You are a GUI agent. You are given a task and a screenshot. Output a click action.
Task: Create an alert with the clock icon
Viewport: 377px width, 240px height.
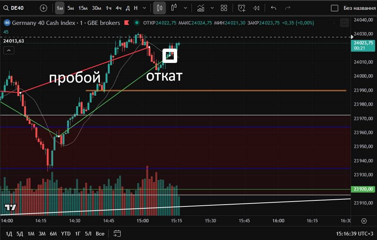[x=242, y=8]
